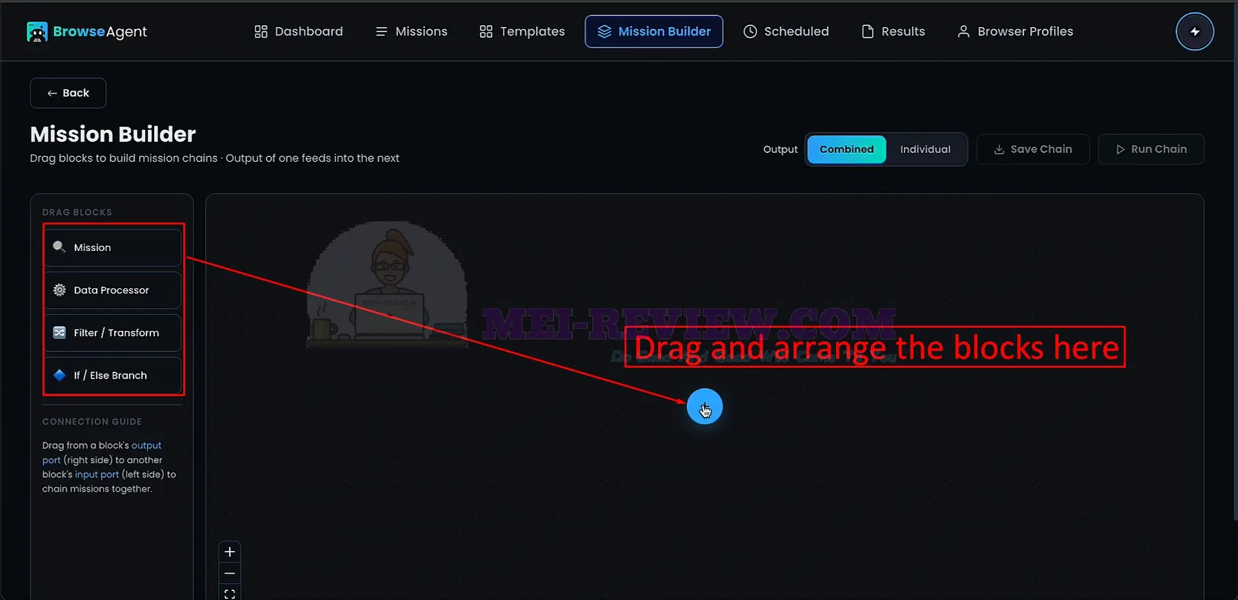1238x600 pixels.
Task: Open the Dashboard nav item
Action: pyautogui.click(x=299, y=32)
